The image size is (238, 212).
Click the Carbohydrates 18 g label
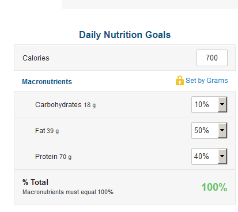[x=65, y=105]
